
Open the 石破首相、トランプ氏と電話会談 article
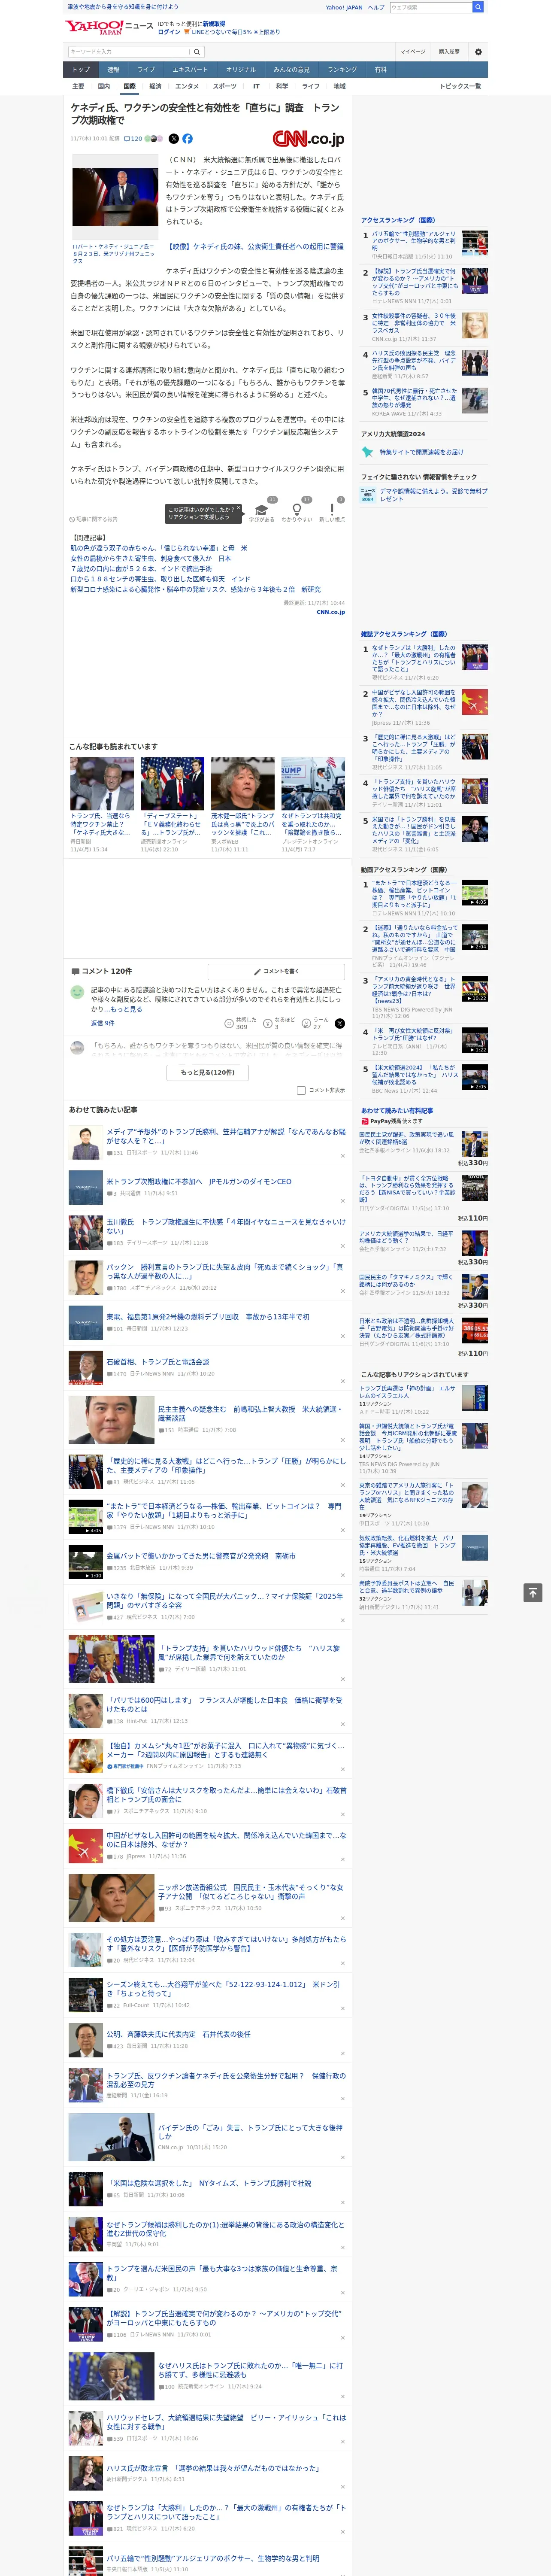(158, 1361)
